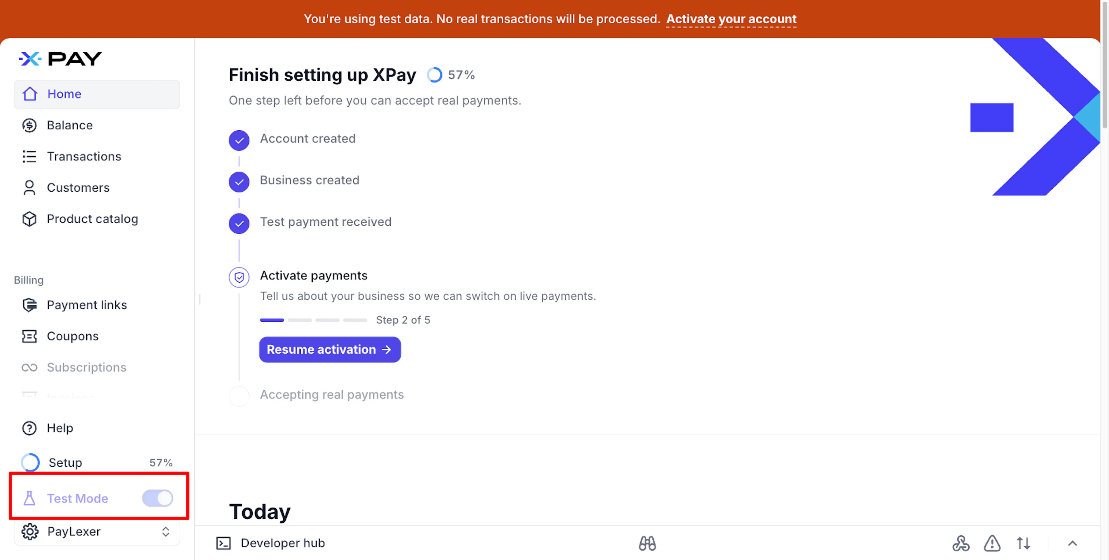Open the webhooks icon in developer bar
Screen dimensions: 1109x560
pos(961,543)
